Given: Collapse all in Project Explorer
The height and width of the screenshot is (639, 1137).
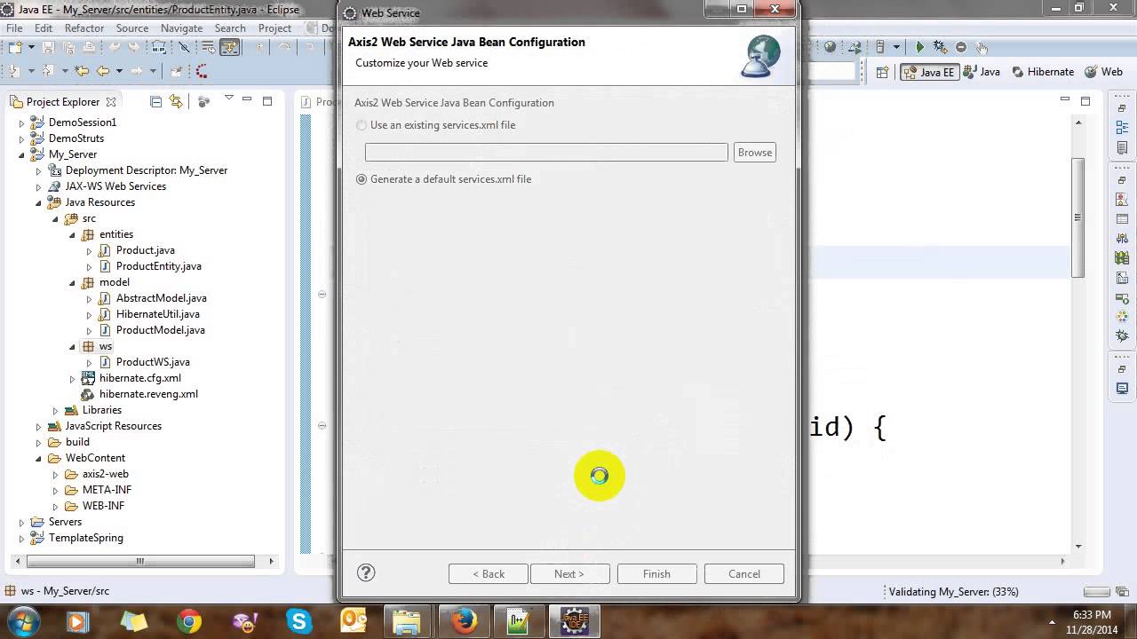Looking at the screenshot, I should [x=156, y=102].
